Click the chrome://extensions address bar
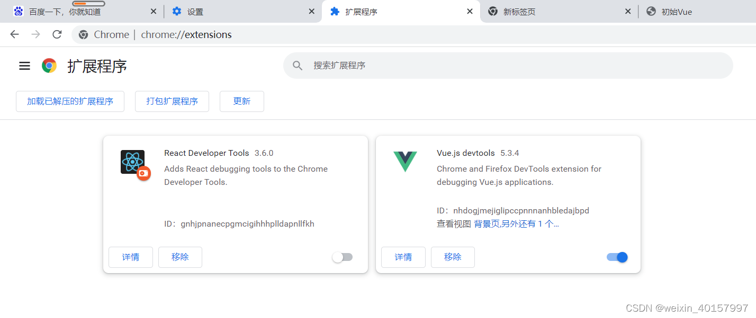 click(413, 34)
